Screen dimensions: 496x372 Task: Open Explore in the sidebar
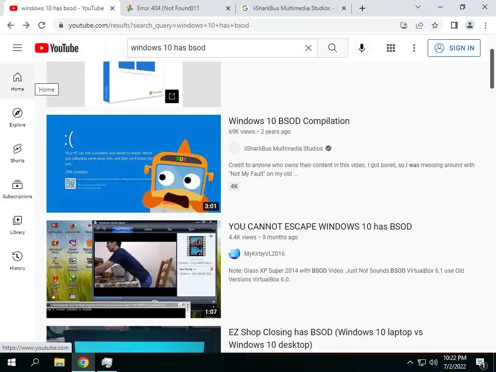[x=17, y=117]
